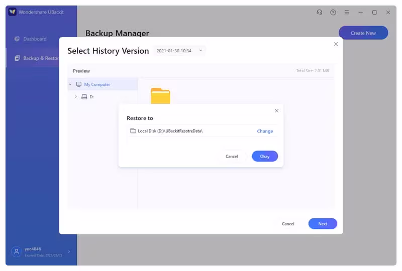Viewport: 402px width, 271px height.
Task: Click the Wondershare UBackit logo icon
Action: (x=12, y=12)
